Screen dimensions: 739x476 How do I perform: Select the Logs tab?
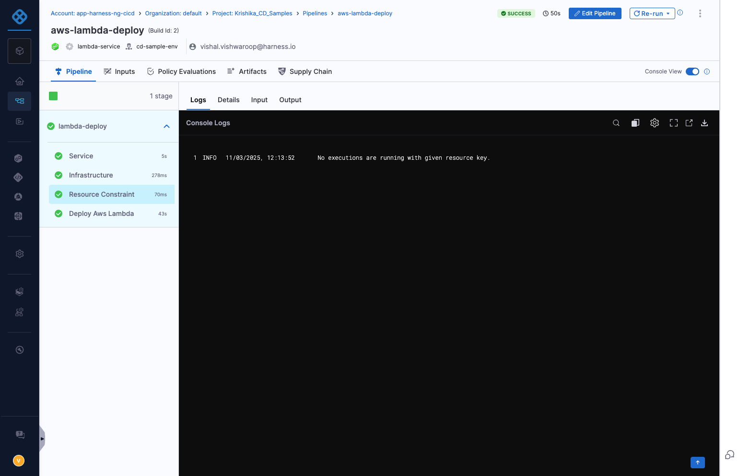coord(198,100)
